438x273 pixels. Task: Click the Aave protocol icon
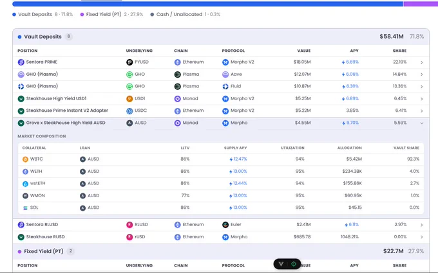tap(225, 75)
